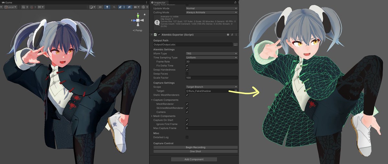Toggle 2D view mode button

[100, 7]
